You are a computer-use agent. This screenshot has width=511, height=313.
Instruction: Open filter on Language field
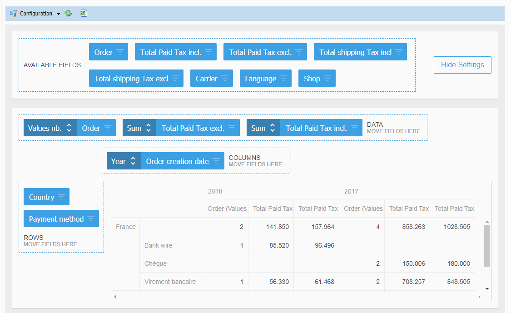[283, 79]
